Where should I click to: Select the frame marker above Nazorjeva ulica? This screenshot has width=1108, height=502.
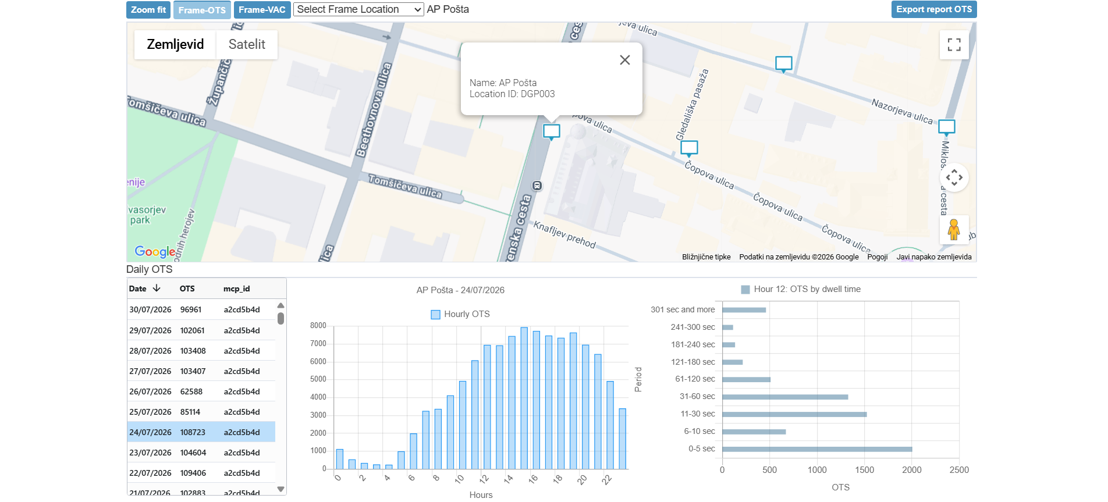pyautogui.click(x=784, y=64)
